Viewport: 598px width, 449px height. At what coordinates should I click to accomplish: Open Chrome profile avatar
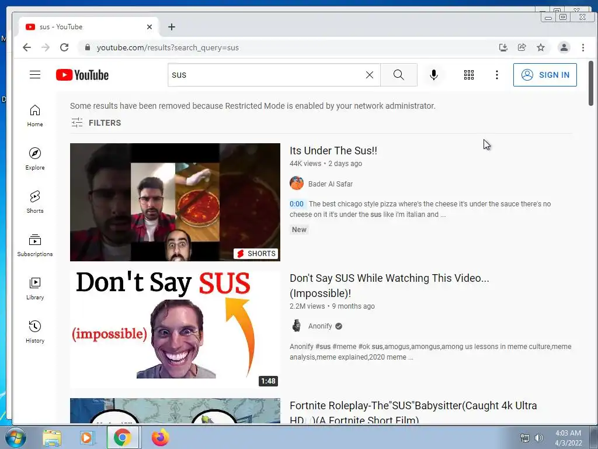point(564,47)
